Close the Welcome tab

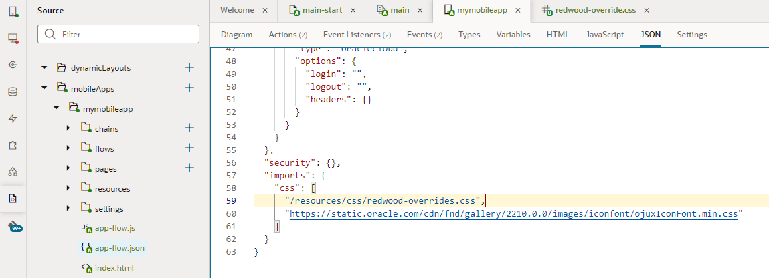[265, 10]
